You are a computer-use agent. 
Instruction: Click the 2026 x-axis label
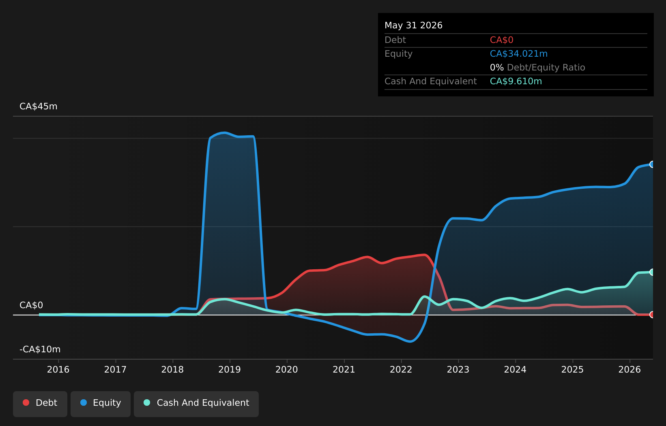[630, 369]
